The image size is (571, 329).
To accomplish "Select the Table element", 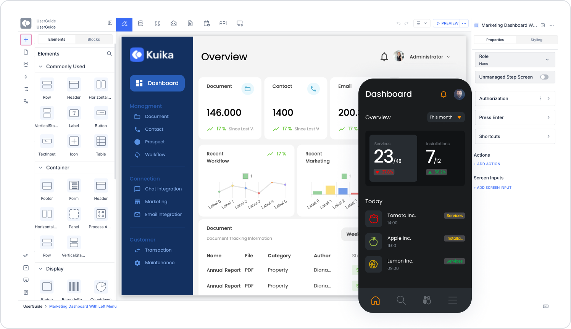I will pos(101,145).
